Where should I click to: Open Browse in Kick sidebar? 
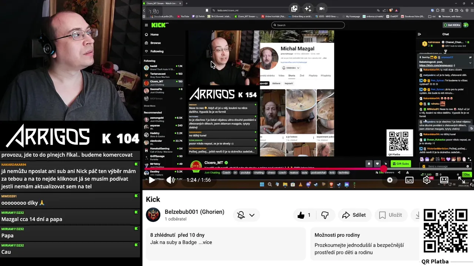point(155,43)
